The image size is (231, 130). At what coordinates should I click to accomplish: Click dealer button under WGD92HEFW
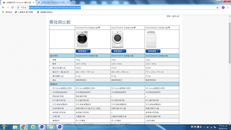(x=83, y=51)
